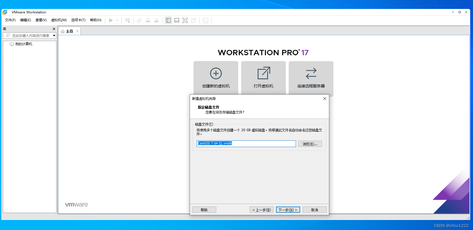This screenshot has height=230, width=473.
Task: Expand the power options dropdown arrow
Action: pos(117,20)
